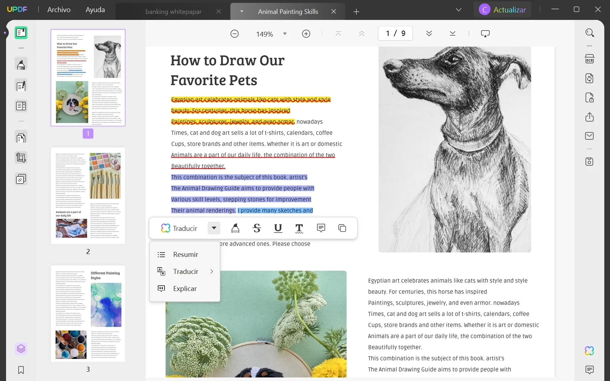The image size is (610, 381).
Task: Select page 1 thumbnail
Action: click(88, 78)
